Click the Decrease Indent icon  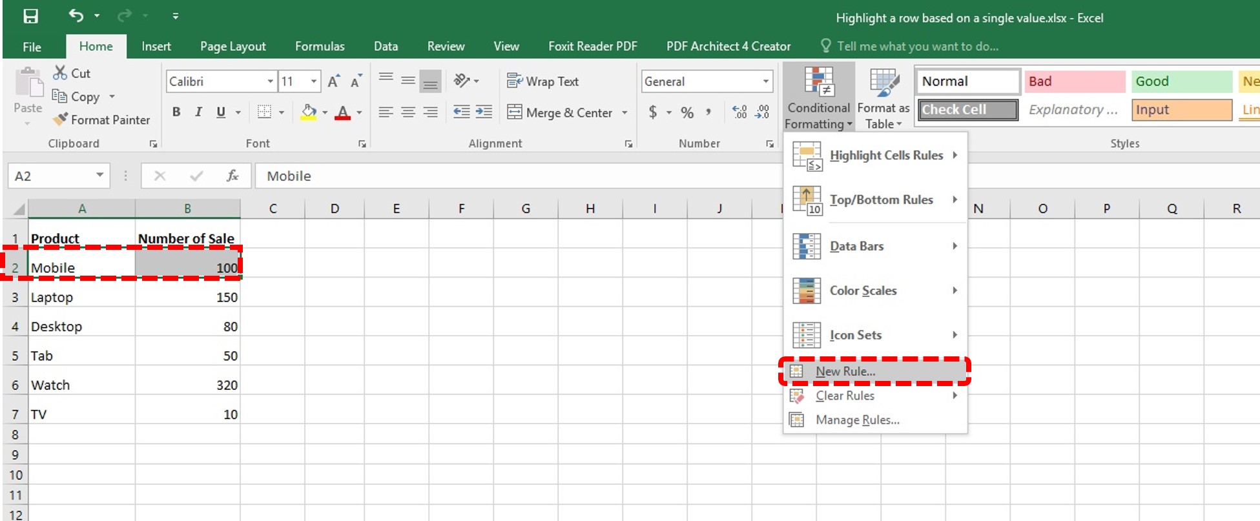(x=462, y=112)
